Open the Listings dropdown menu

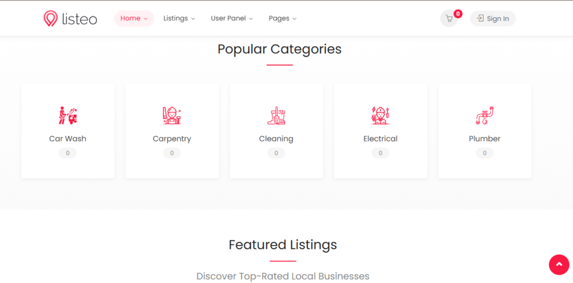179,18
